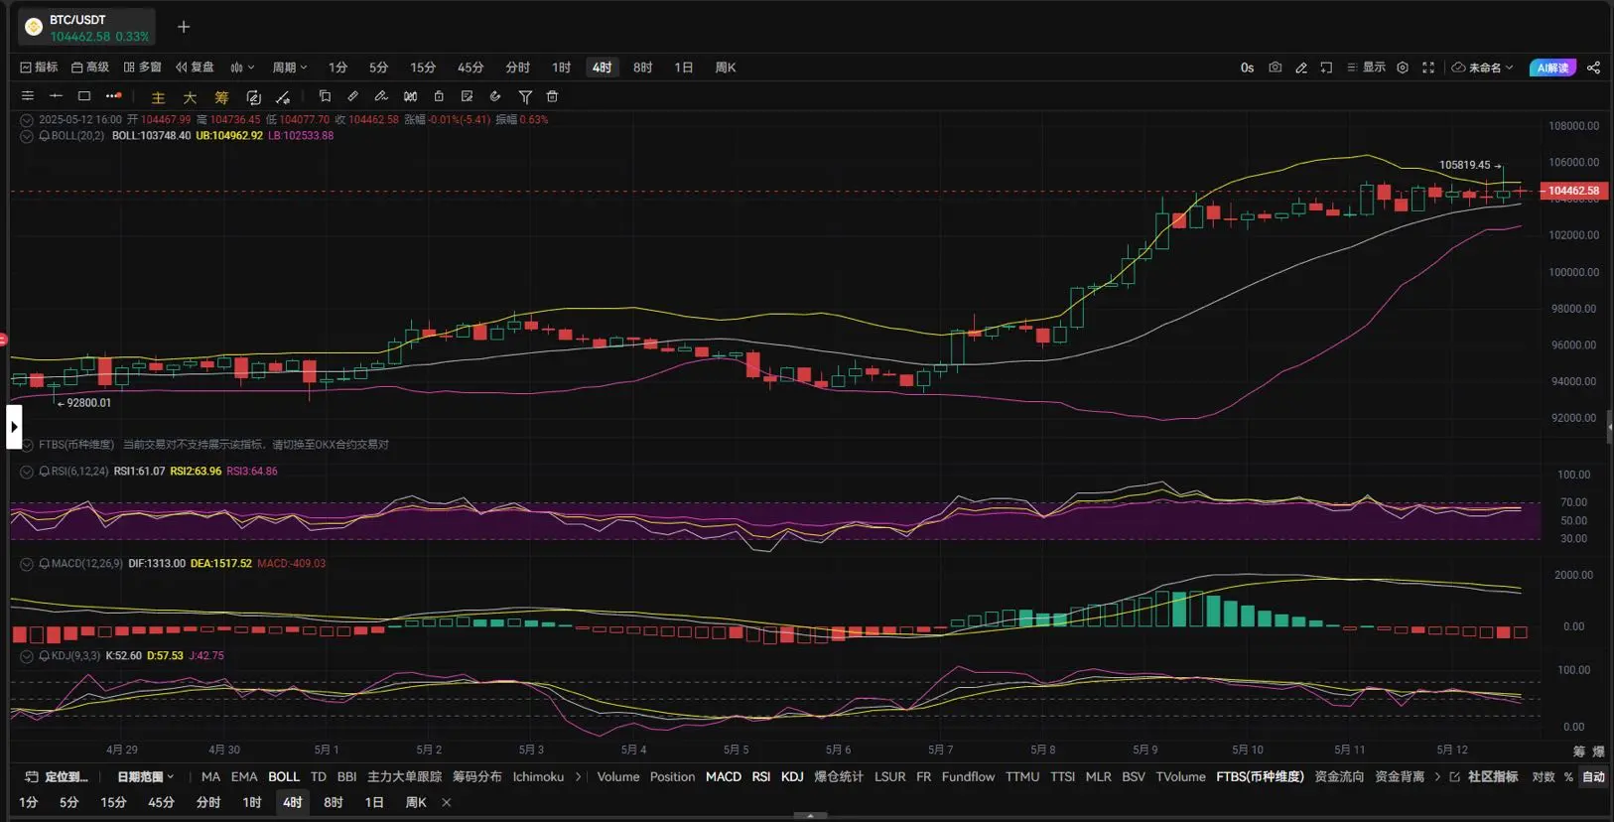The image size is (1614, 822).
Task: Click the AI解读 button
Action: pyautogui.click(x=1552, y=68)
